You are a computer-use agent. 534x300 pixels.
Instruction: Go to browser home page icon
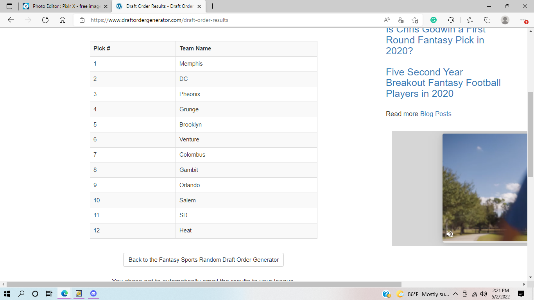pyautogui.click(x=63, y=20)
